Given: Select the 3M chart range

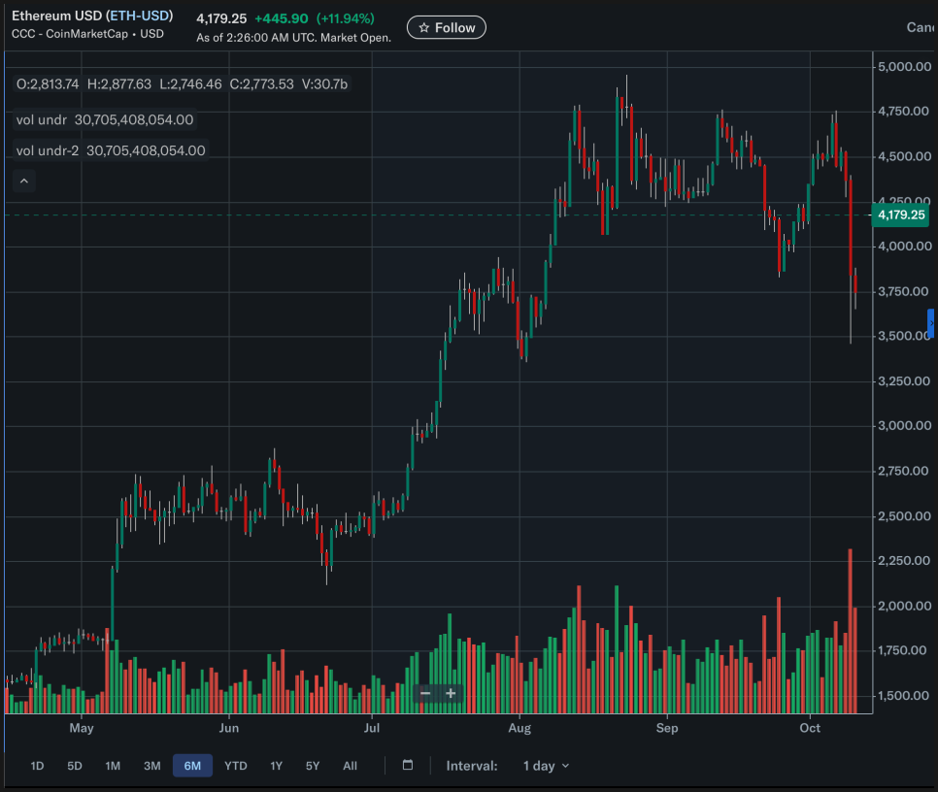Looking at the screenshot, I should (x=152, y=766).
